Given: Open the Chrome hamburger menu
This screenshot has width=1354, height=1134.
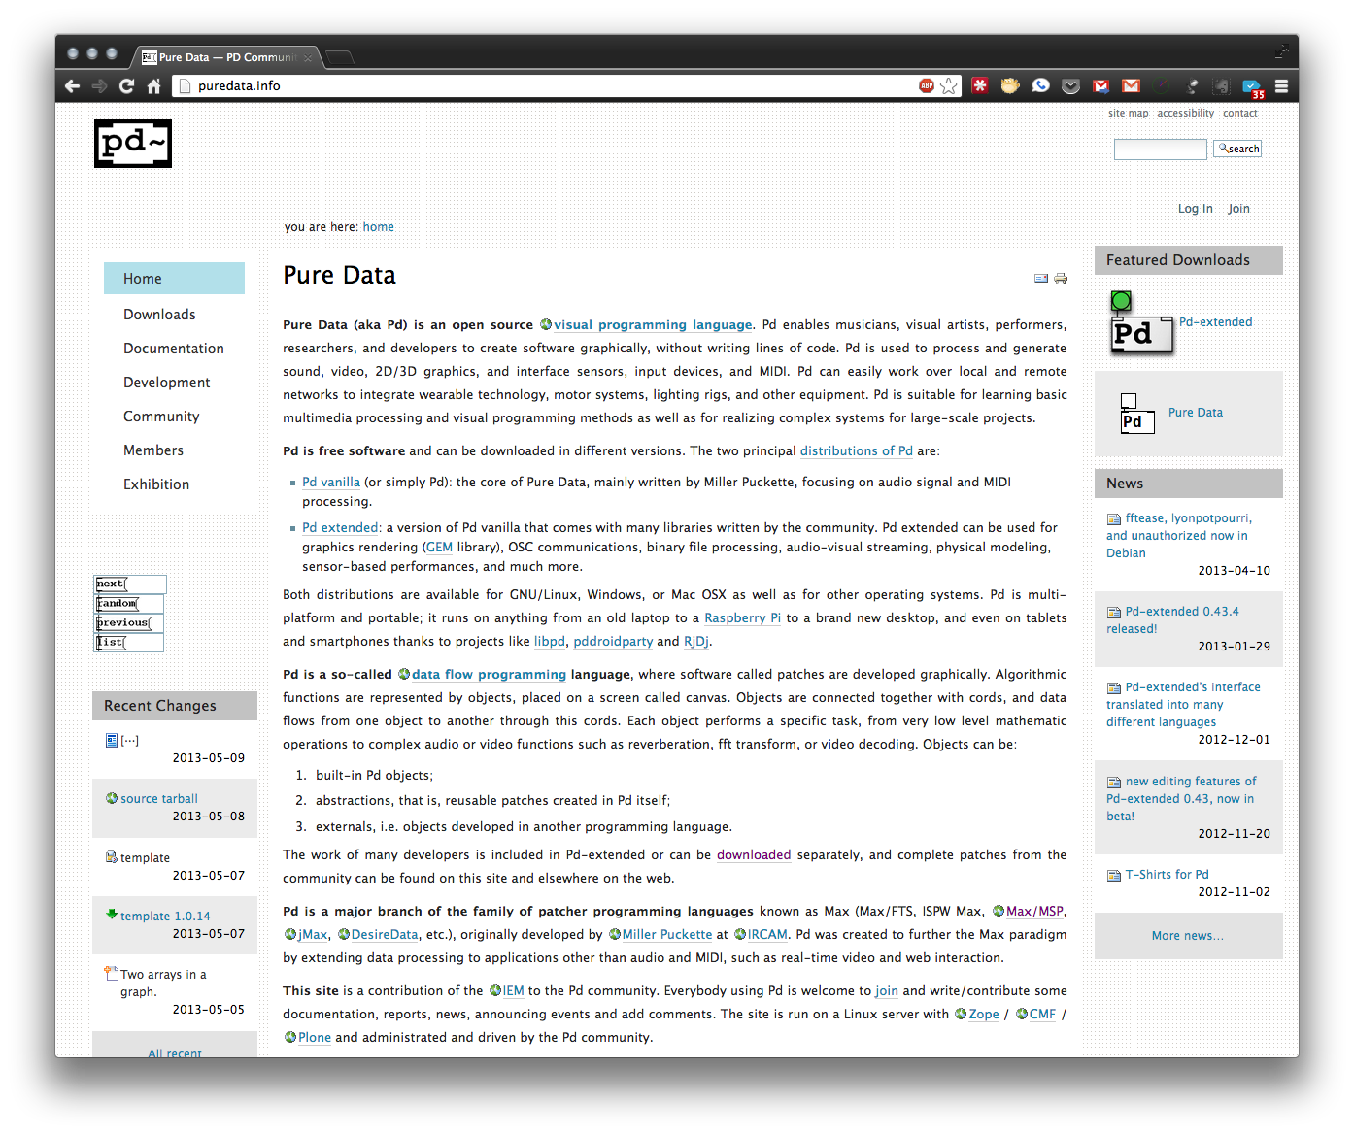Looking at the screenshot, I should (x=1281, y=85).
